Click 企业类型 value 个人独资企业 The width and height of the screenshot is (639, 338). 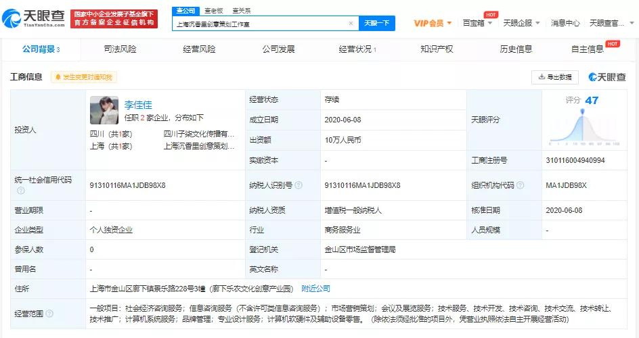pyautogui.click(x=111, y=230)
